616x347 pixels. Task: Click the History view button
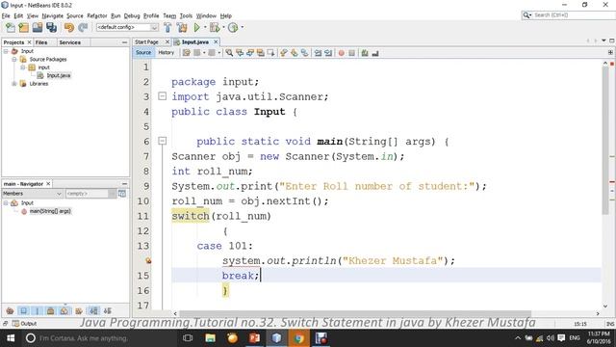[167, 52]
